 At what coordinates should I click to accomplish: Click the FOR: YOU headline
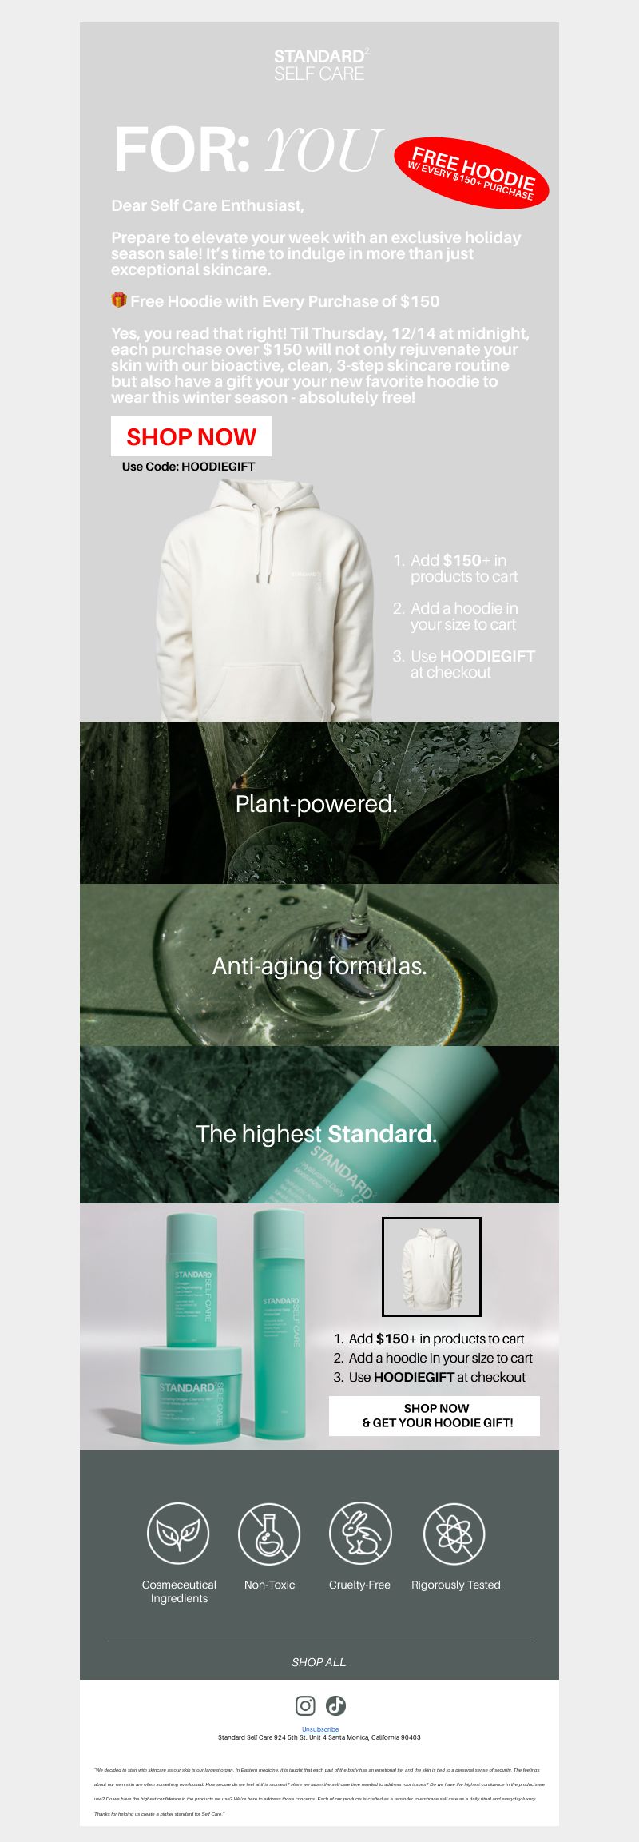[248, 150]
